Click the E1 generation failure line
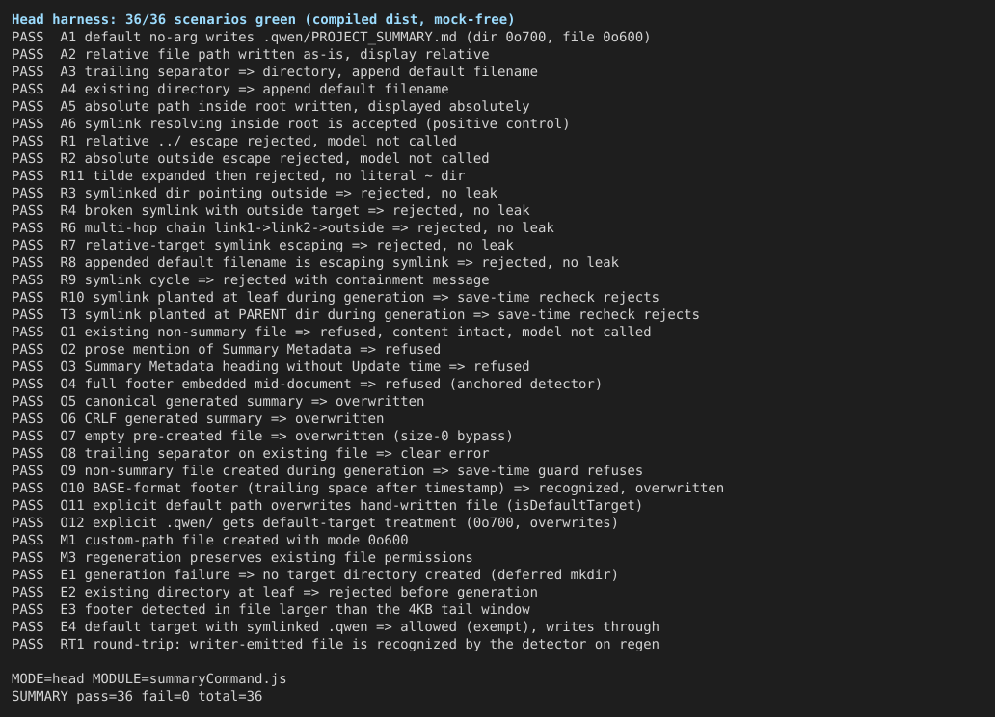 pyautogui.click(x=314, y=575)
